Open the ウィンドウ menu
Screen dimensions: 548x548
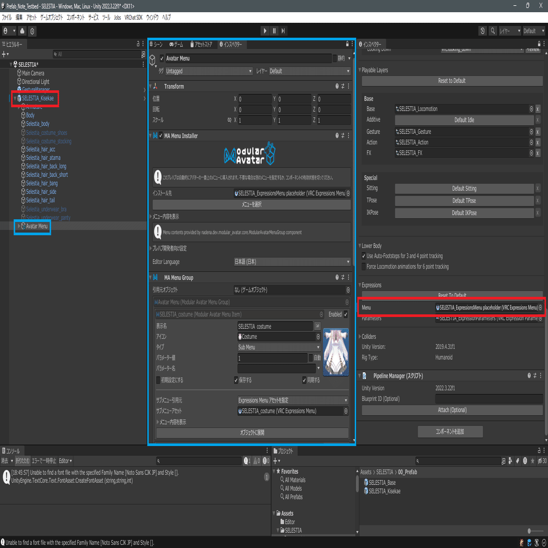click(152, 18)
